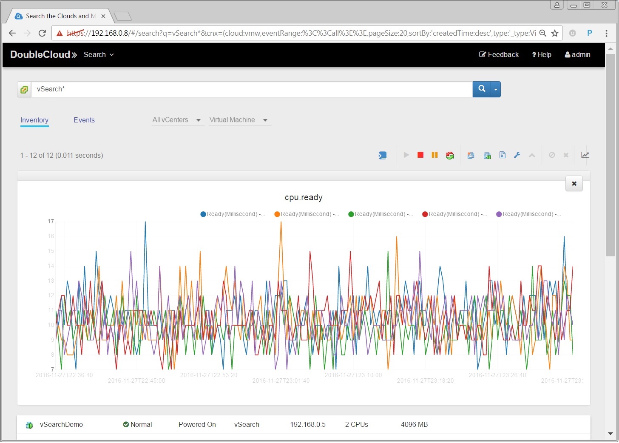Click the blue wrench settings icon
The height and width of the screenshot is (443, 619).
coord(517,155)
